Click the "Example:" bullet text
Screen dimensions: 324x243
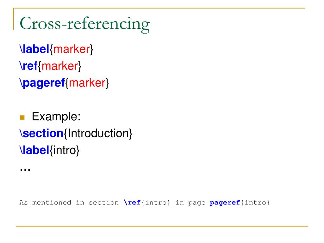(56, 116)
